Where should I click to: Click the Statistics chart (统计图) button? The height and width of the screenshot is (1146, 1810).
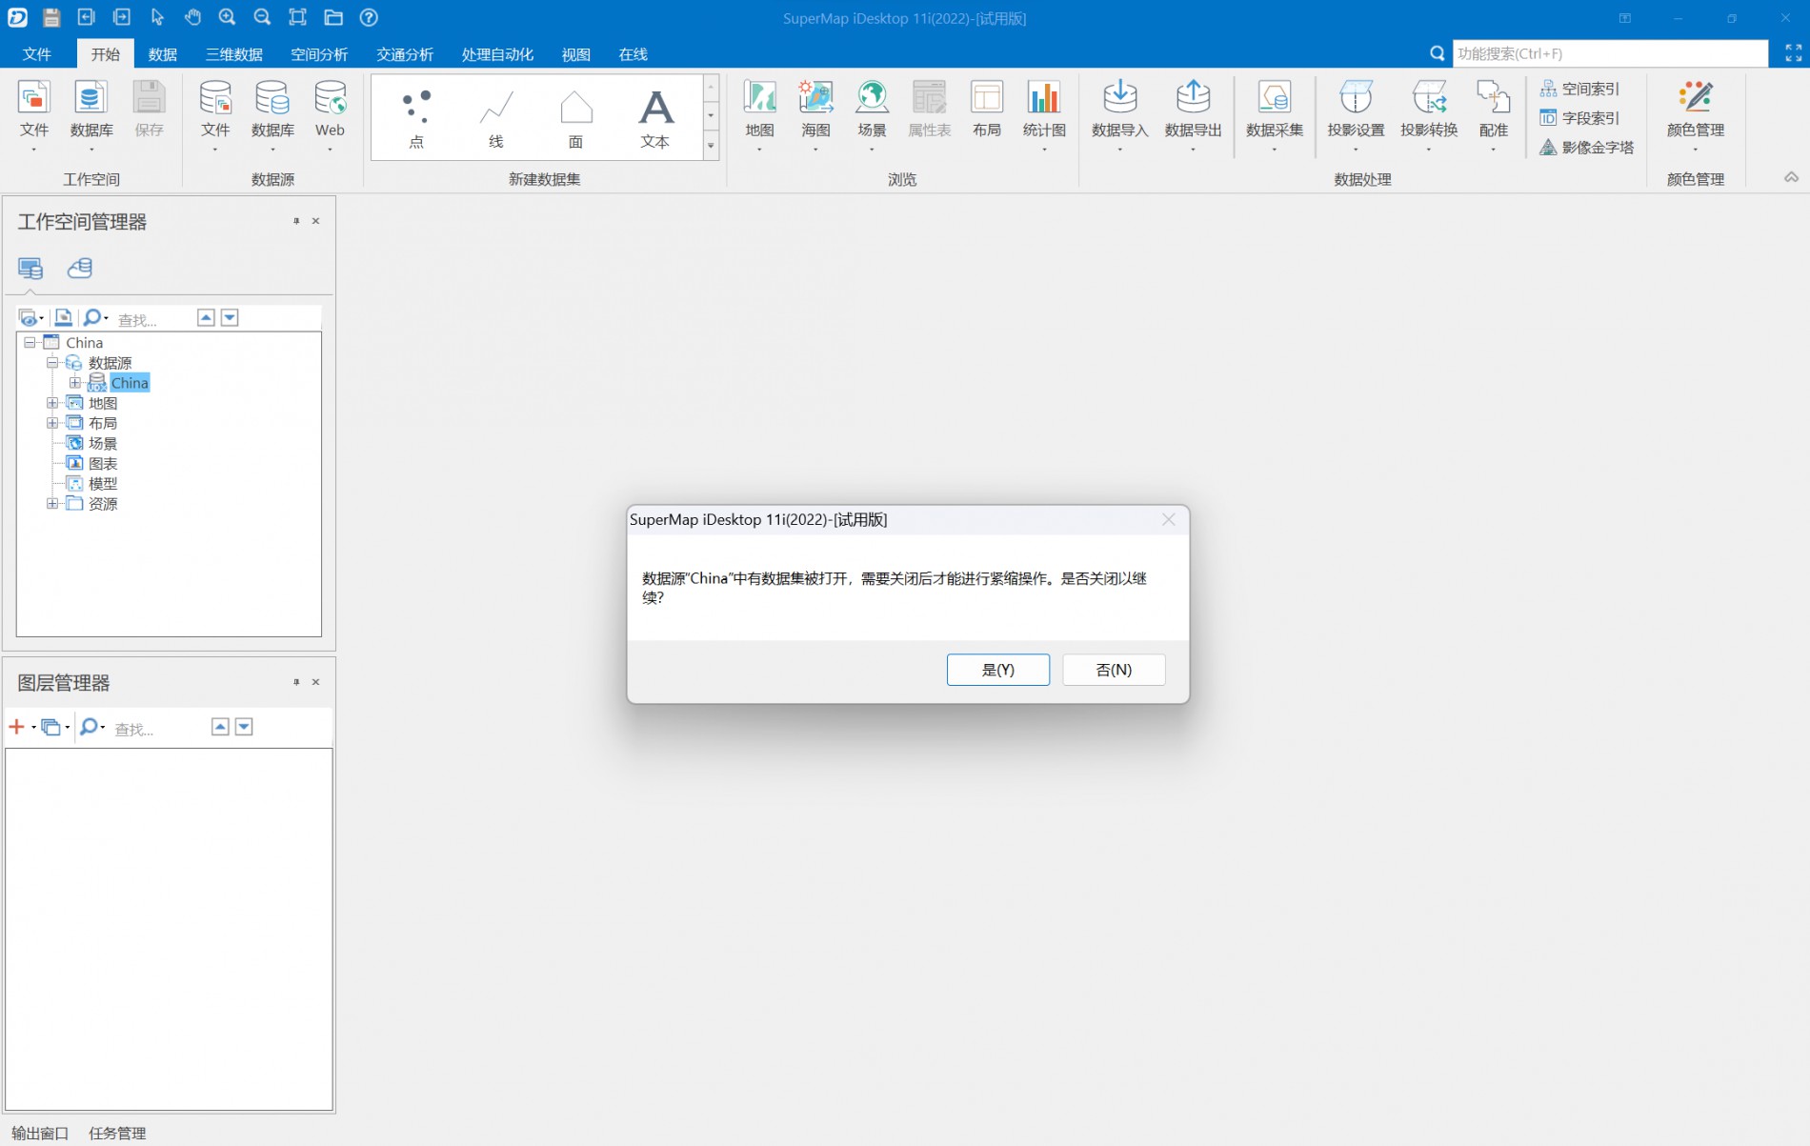point(1044,115)
